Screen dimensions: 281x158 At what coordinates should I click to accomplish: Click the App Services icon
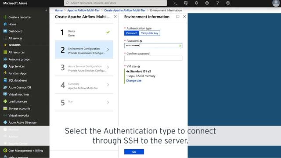[x=5, y=66]
